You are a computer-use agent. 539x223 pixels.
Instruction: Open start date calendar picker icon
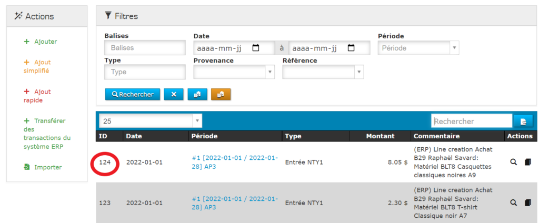[256, 48]
